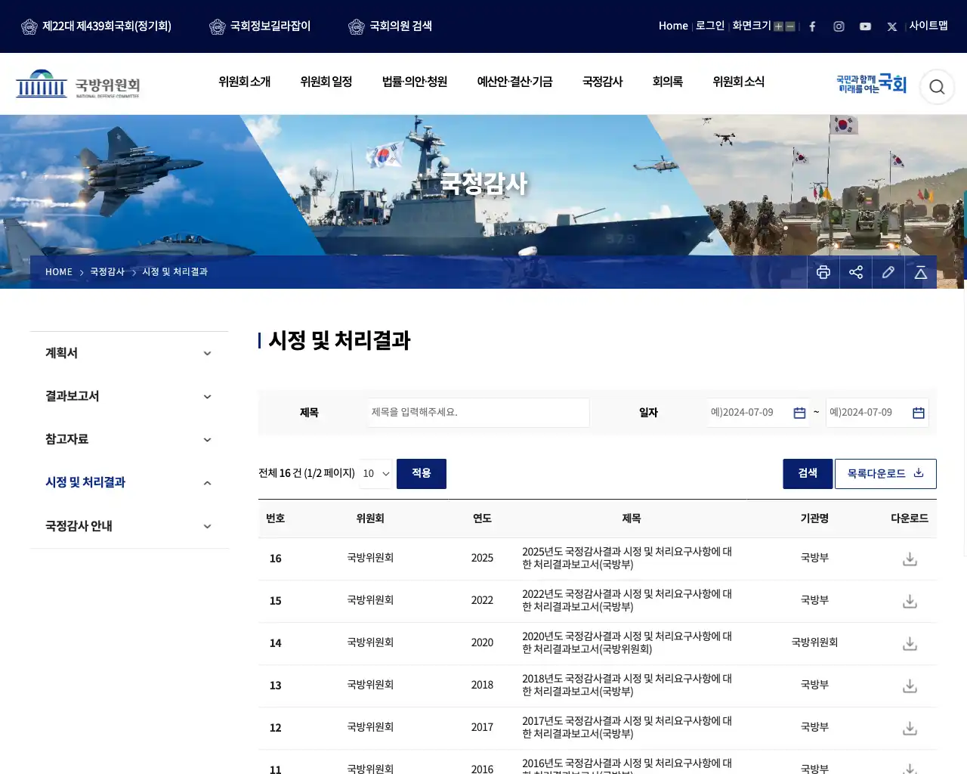Open the Instagram icon link
Screen dimensions: 967x774
(x=839, y=26)
